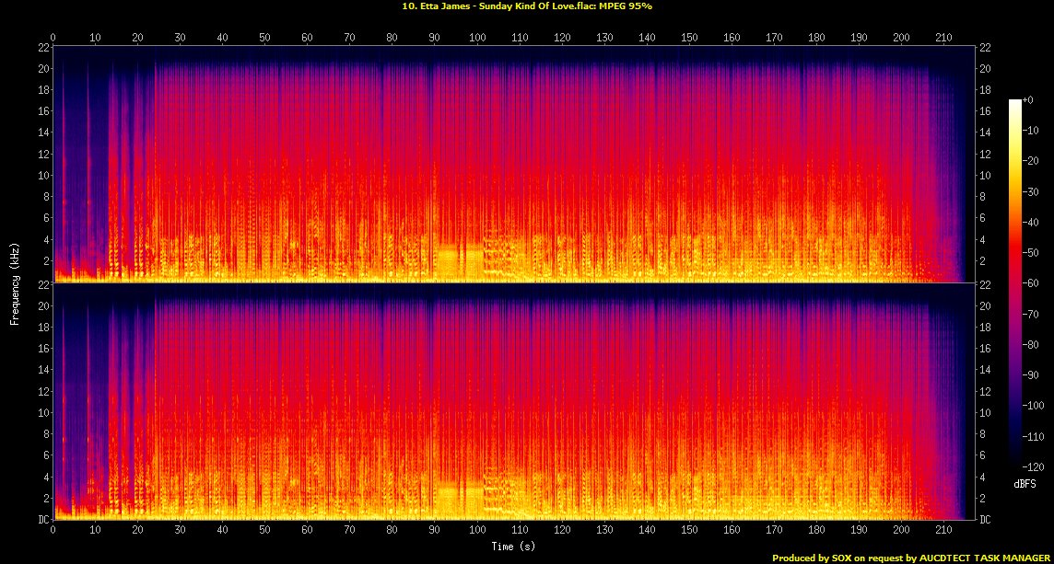Screen dimensions: 1054x564
Task: Click the 10 kHz label on lower-right axis
Action: coord(985,412)
